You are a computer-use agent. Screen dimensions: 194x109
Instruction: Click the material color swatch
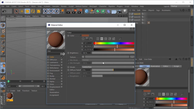click(x=85, y=36)
